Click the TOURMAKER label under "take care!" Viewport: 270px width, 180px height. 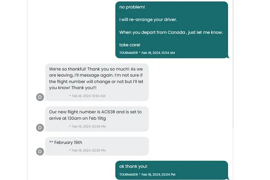[128, 53]
